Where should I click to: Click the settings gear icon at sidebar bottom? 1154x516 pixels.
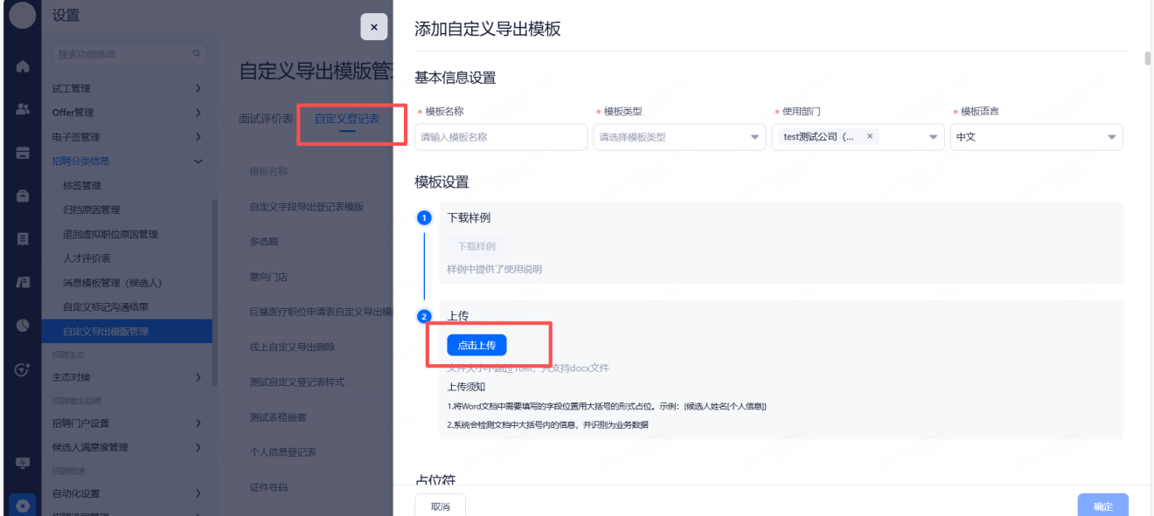tap(23, 505)
